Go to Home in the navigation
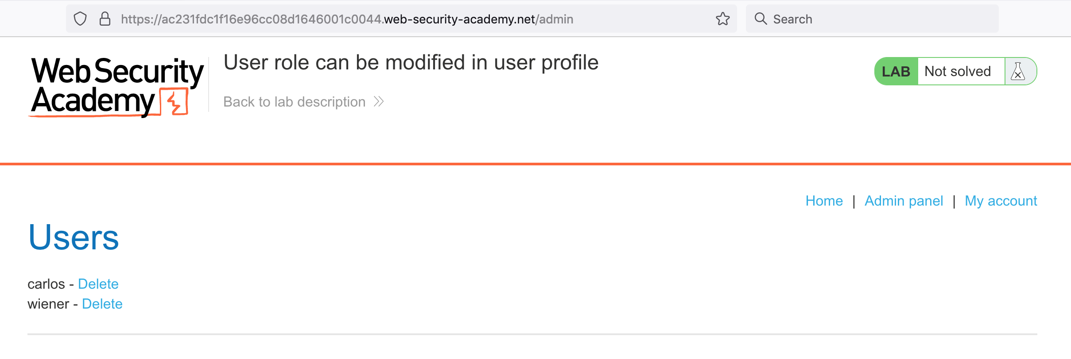 tap(824, 201)
